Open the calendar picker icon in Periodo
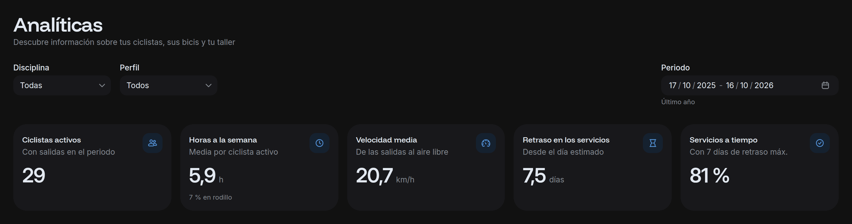The image size is (852, 224). pyautogui.click(x=825, y=85)
